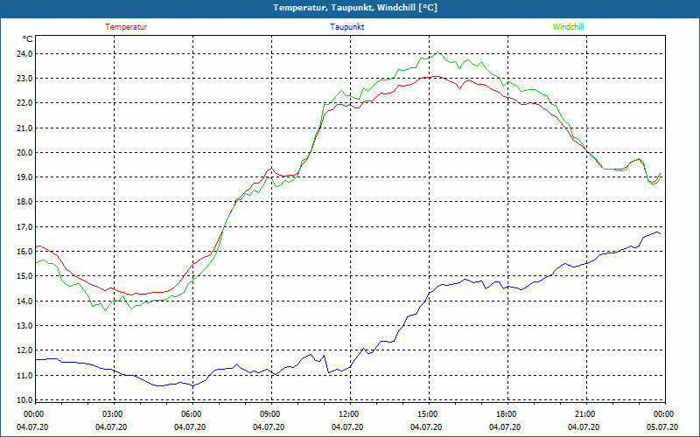Click the 15,0 y-axis value
The height and width of the screenshot is (437, 700).
(x=24, y=275)
